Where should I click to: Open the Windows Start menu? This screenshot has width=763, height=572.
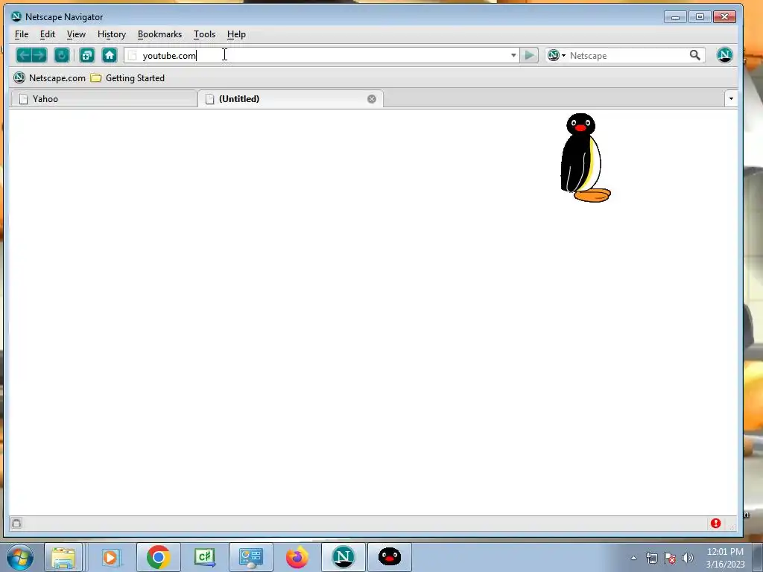pos(20,557)
